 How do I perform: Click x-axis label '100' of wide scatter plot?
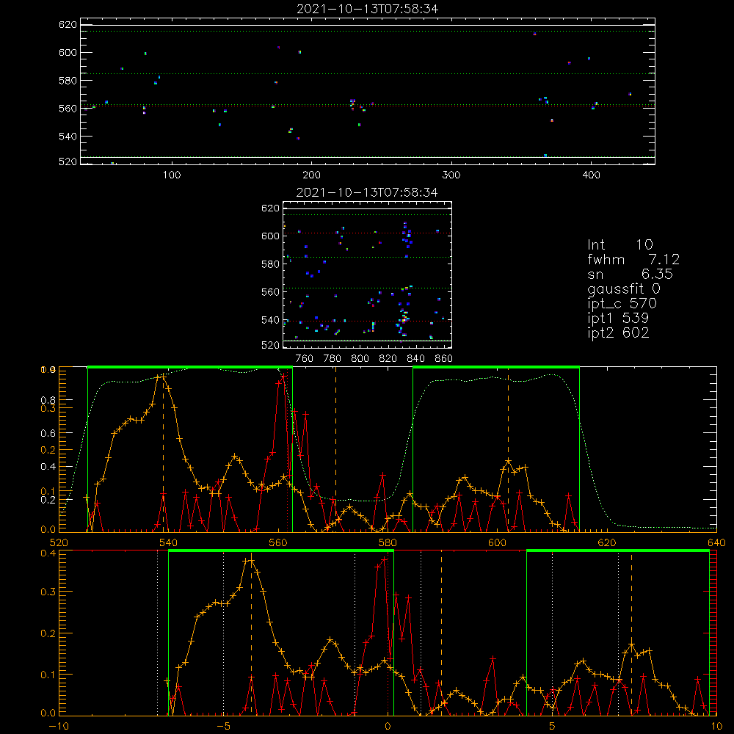(x=172, y=175)
